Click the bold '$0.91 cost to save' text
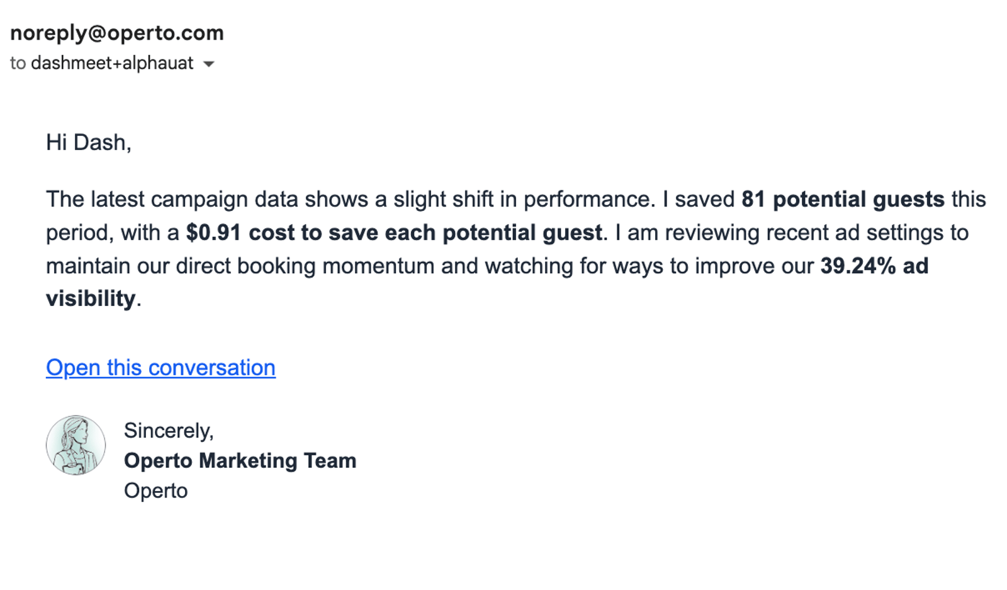Image resolution: width=1007 pixels, height=590 pixels. click(x=286, y=232)
